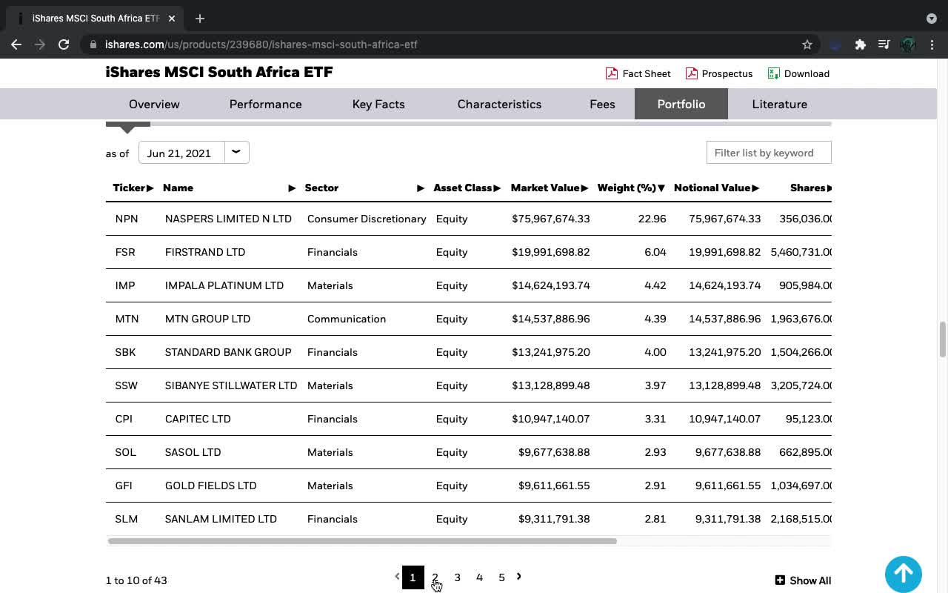Screen dimensions: 948x593
Task: Click SANLAM LIMITED LTD name cell
Action: click(x=221, y=519)
